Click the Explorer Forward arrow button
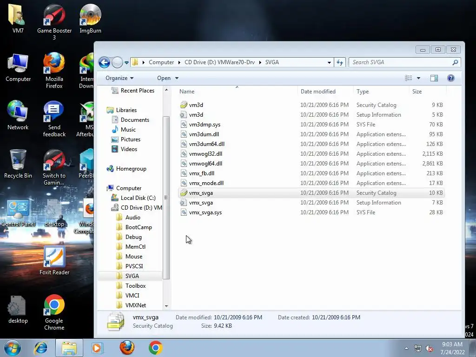The width and height of the screenshot is (476, 357). (117, 63)
